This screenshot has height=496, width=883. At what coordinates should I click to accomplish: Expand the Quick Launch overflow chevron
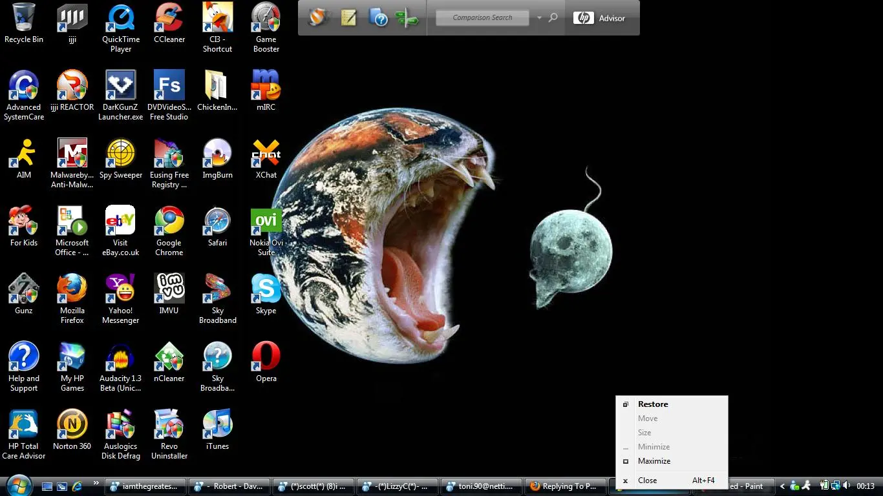click(x=96, y=483)
